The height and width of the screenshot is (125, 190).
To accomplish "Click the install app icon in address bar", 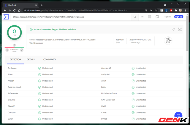I will pos(146,11).
